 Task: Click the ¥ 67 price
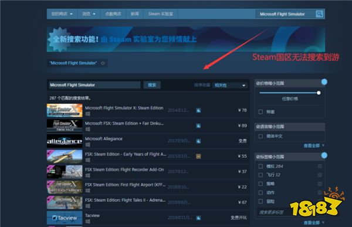242,202
